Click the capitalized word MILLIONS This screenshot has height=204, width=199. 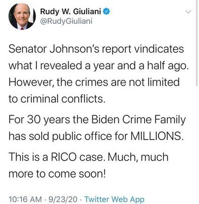[x=156, y=136]
